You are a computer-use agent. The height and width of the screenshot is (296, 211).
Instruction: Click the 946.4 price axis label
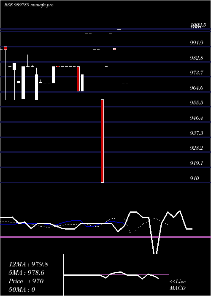pyautogui.click(x=197, y=118)
